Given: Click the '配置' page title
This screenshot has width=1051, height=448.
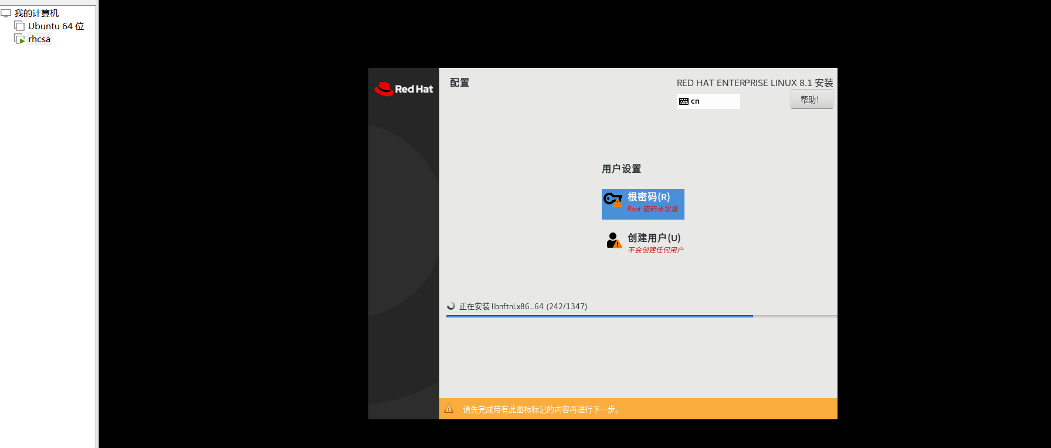Looking at the screenshot, I should click(460, 83).
